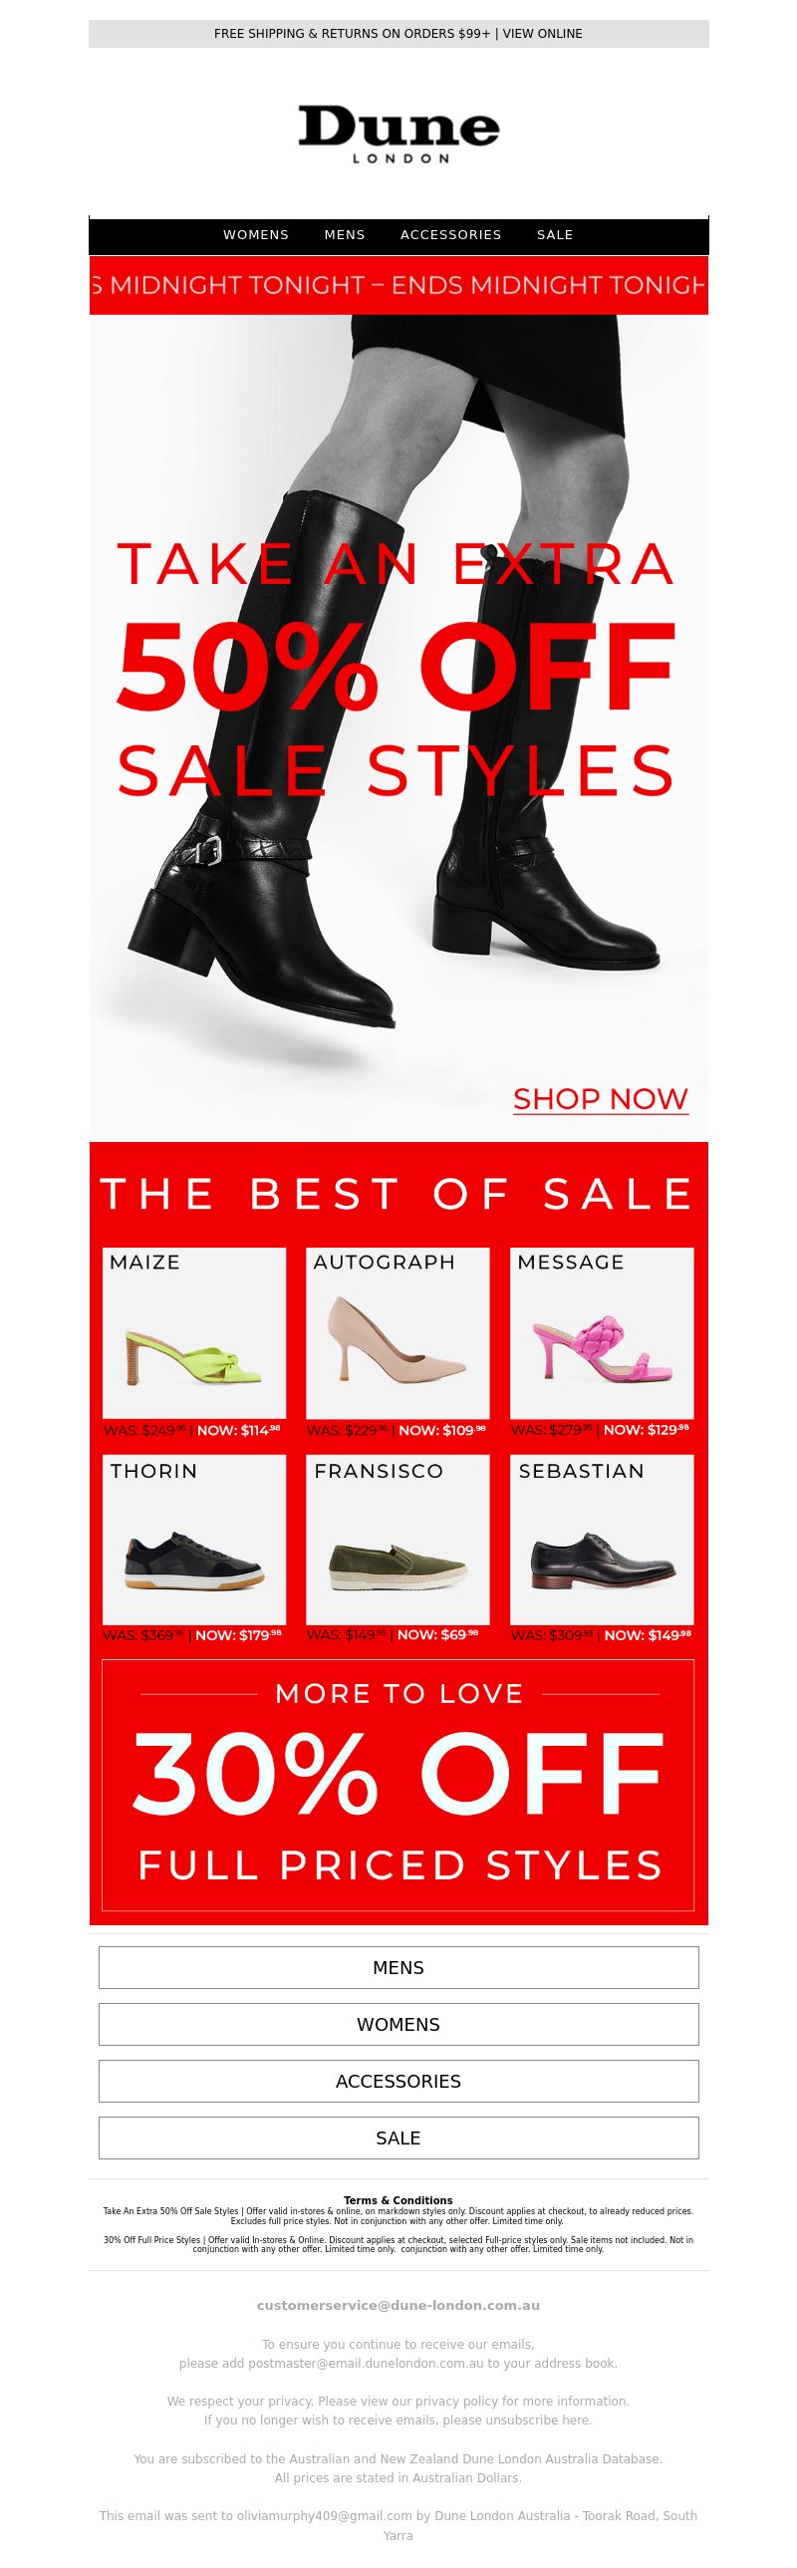
Task: Open the Autograph nude pump product
Action: pyautogui.click(x=398, y=1343)
